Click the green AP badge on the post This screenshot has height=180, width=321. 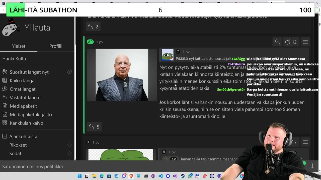click(x=90, y=42)
